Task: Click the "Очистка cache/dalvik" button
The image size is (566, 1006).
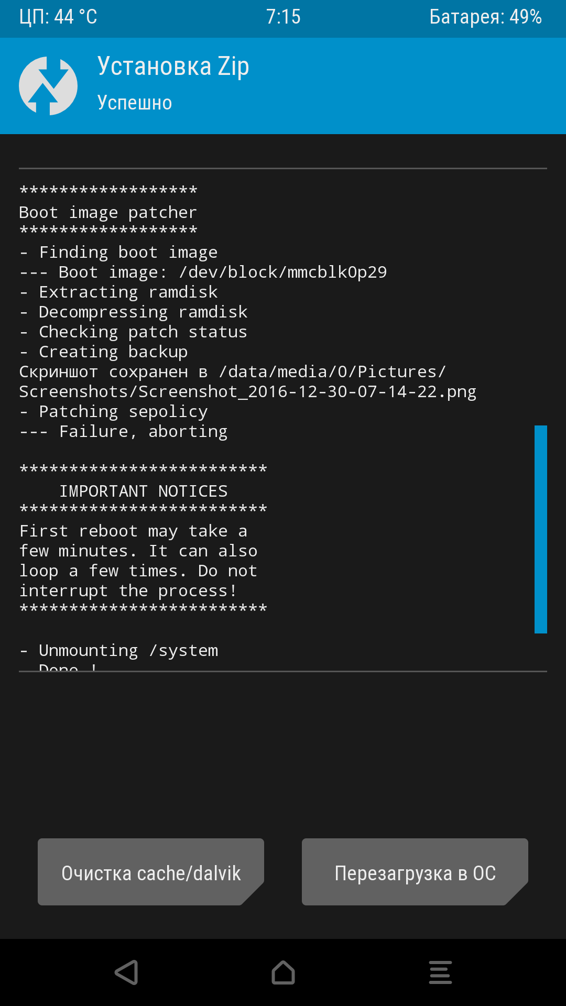Action: click(151, 872)
